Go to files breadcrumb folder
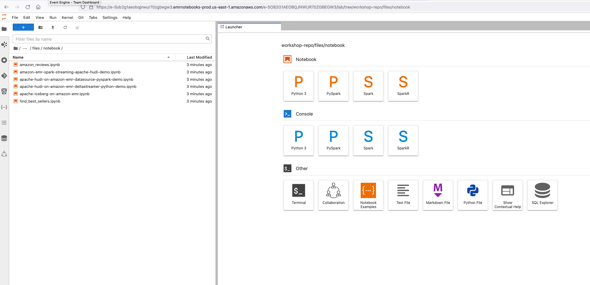This screenshot has height=285, width=590. [36, 48]
